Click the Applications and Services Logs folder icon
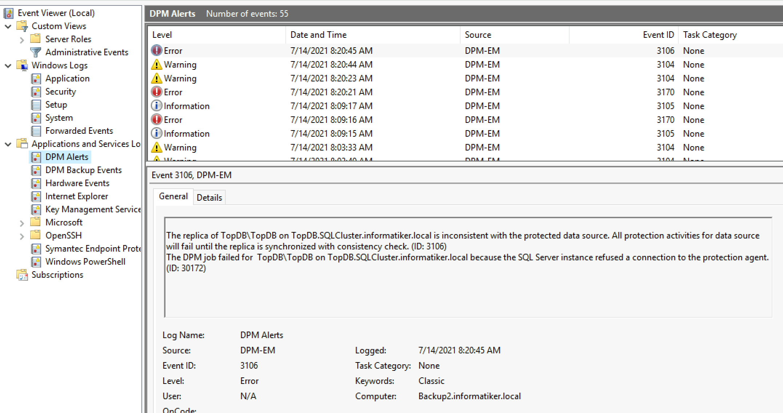The image size is (783, 413). click(22, 144)
